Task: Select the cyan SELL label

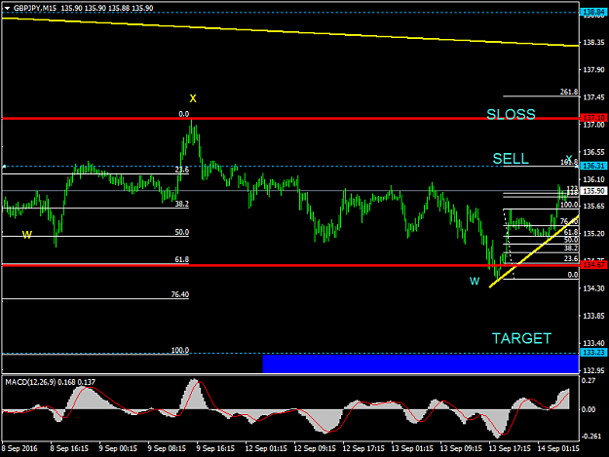Action: (511, 159)
